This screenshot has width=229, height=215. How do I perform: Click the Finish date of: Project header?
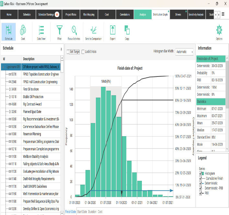pos(211,59)
